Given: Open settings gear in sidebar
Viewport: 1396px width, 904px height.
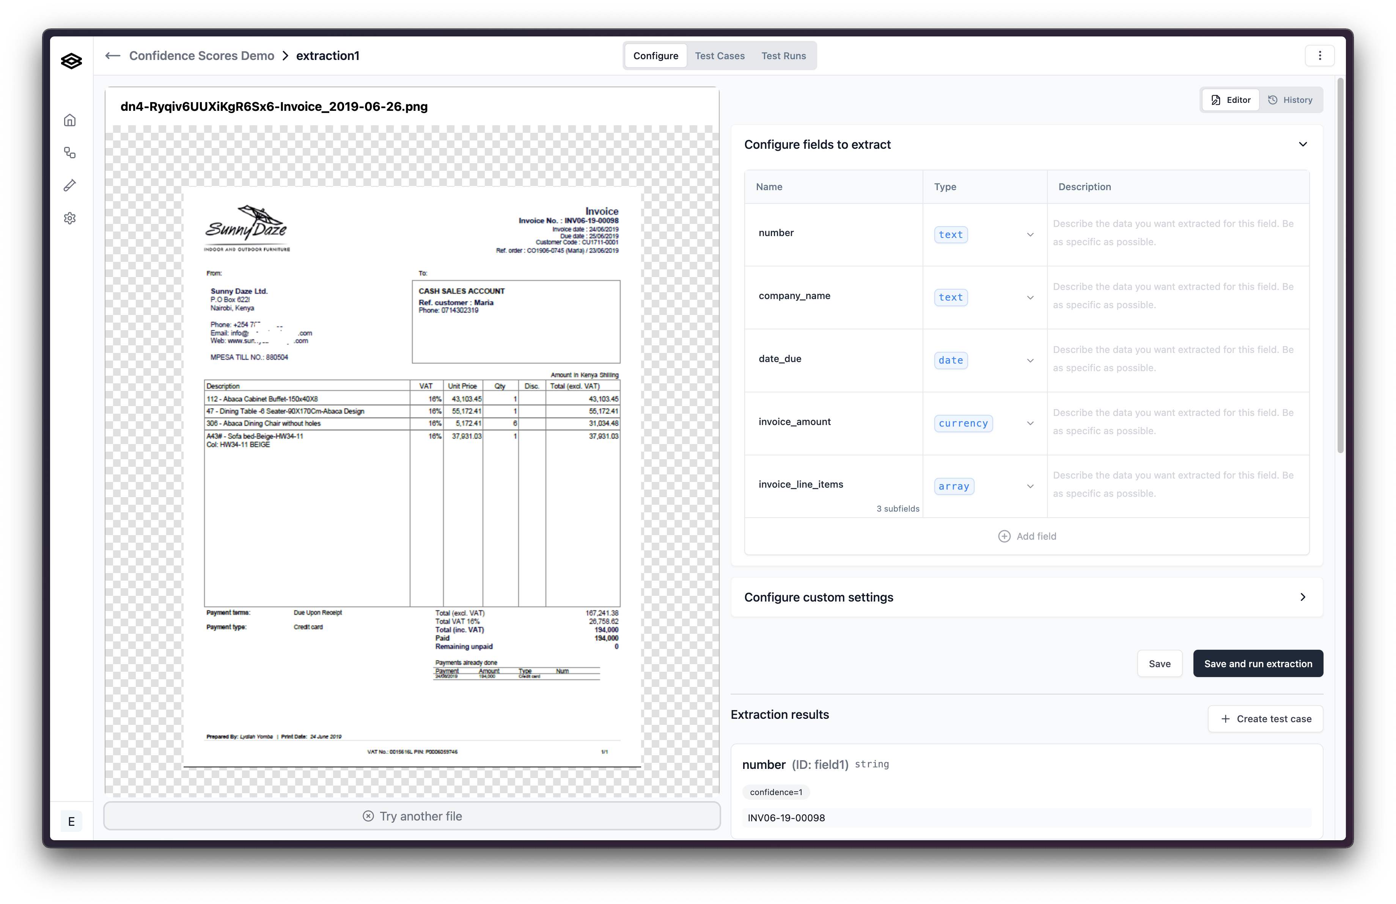Looking at the screenshot, I should pos(70,218).
